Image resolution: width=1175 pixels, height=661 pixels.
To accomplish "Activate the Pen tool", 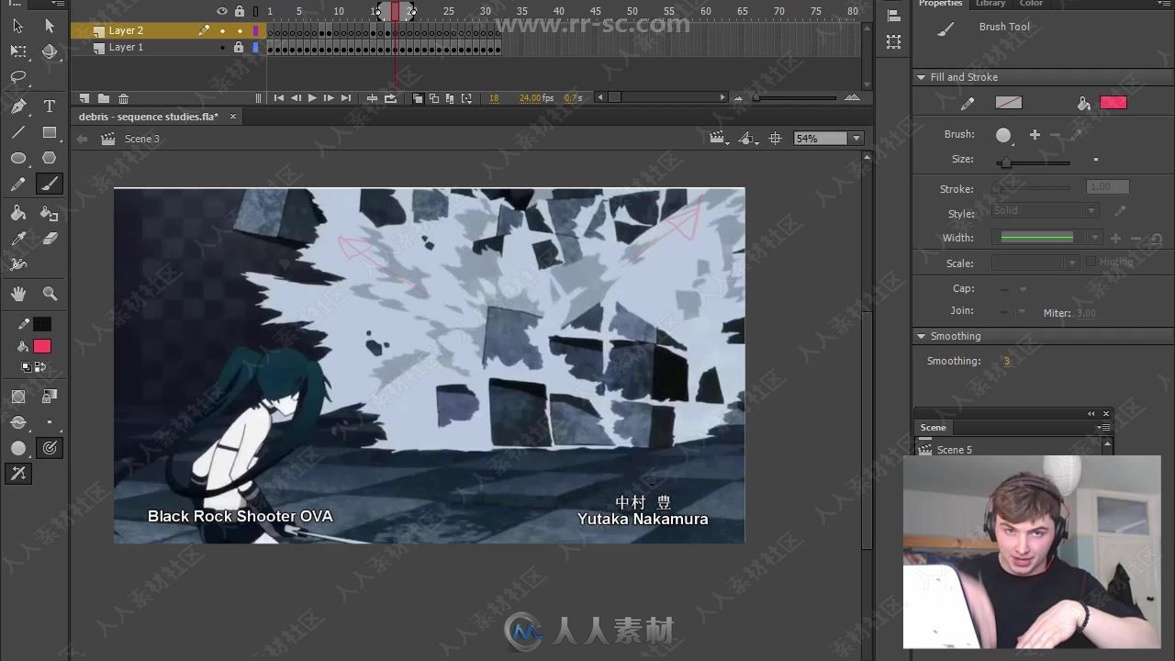I will (x=18, y=106).
